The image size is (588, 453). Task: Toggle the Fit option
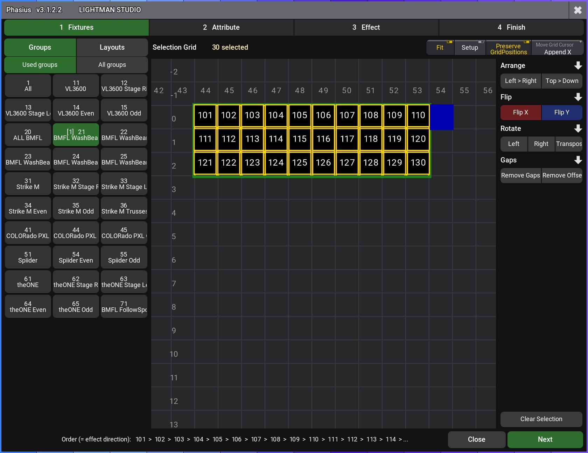click(440, 48)
